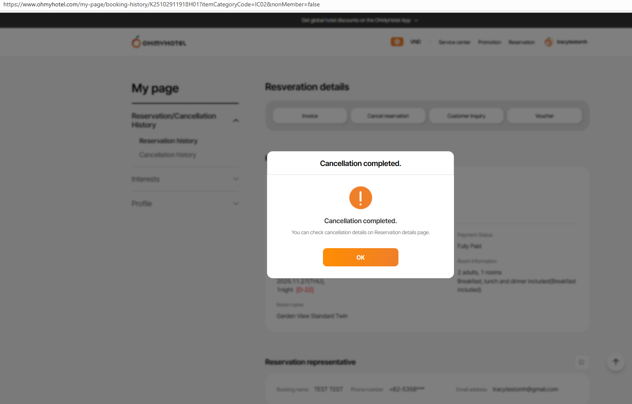Expand the Profile section chevron
632x404 pixels.
point(236,204)
